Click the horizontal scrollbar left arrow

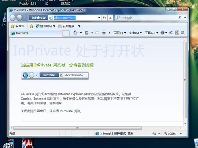click(11, 128)
